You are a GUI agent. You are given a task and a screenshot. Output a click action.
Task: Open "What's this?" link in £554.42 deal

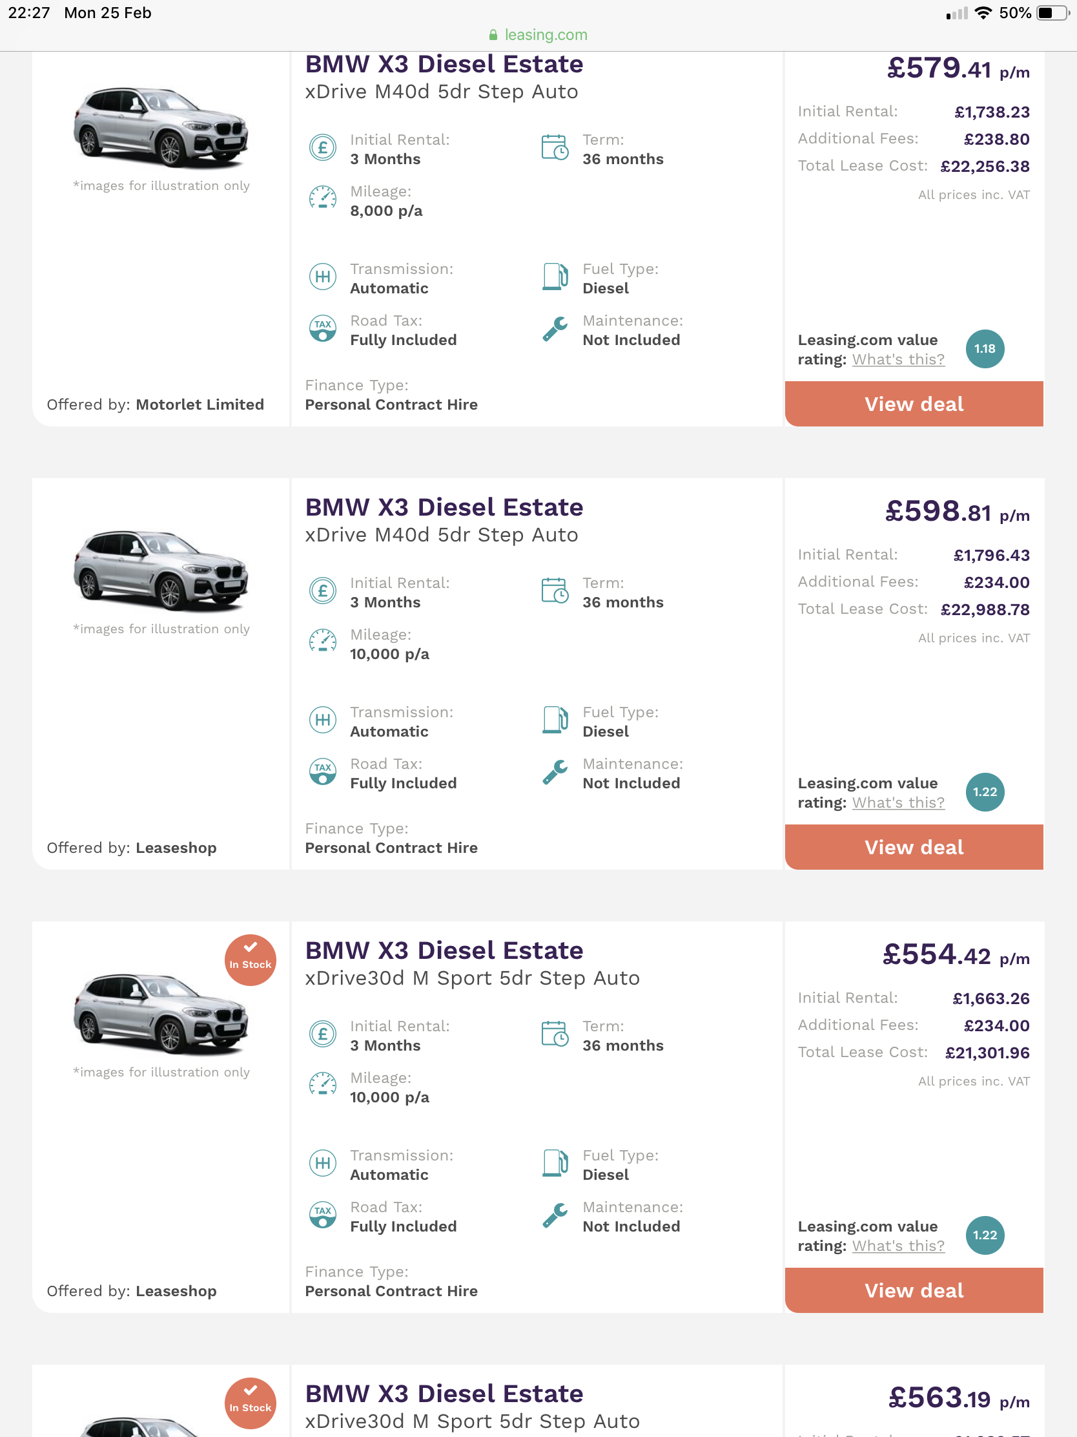point(898,1246)
